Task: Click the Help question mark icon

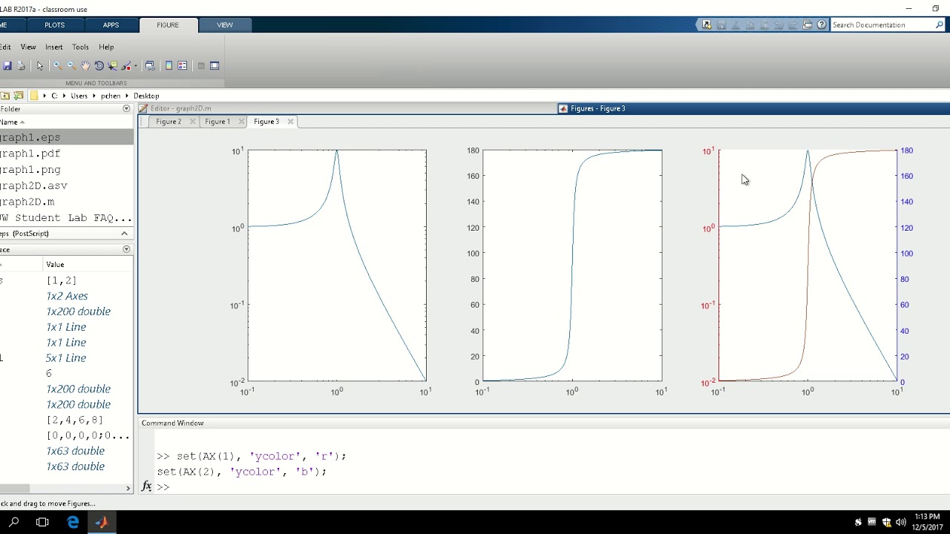Action: coord(822,24)
